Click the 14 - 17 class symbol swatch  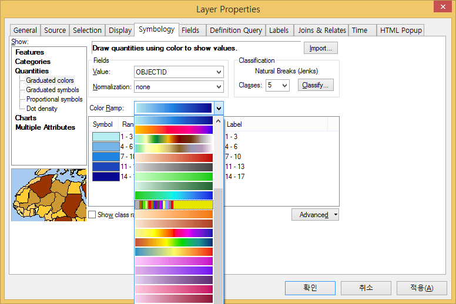106,177
